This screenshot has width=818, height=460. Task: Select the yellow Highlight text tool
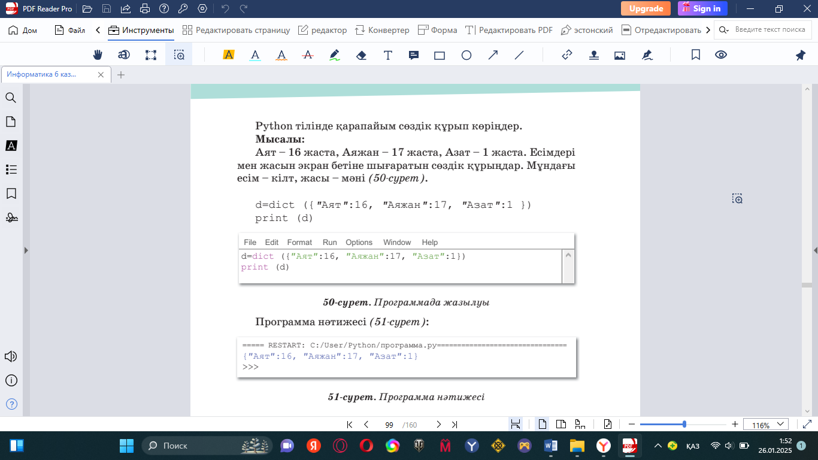coord(228,55)
